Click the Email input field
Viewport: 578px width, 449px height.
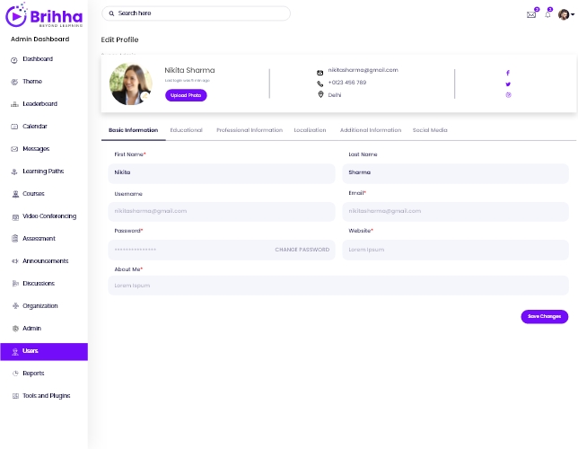(456, 212)
